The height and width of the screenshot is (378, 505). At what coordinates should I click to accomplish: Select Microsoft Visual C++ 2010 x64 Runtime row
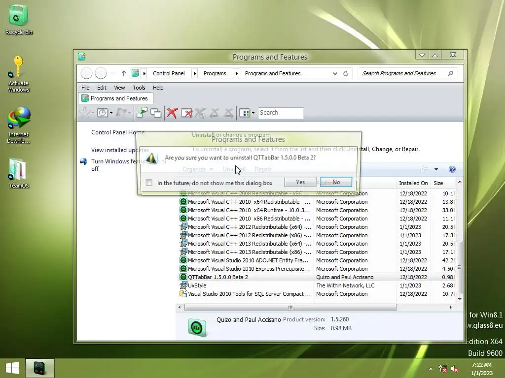tap(317, 210)
